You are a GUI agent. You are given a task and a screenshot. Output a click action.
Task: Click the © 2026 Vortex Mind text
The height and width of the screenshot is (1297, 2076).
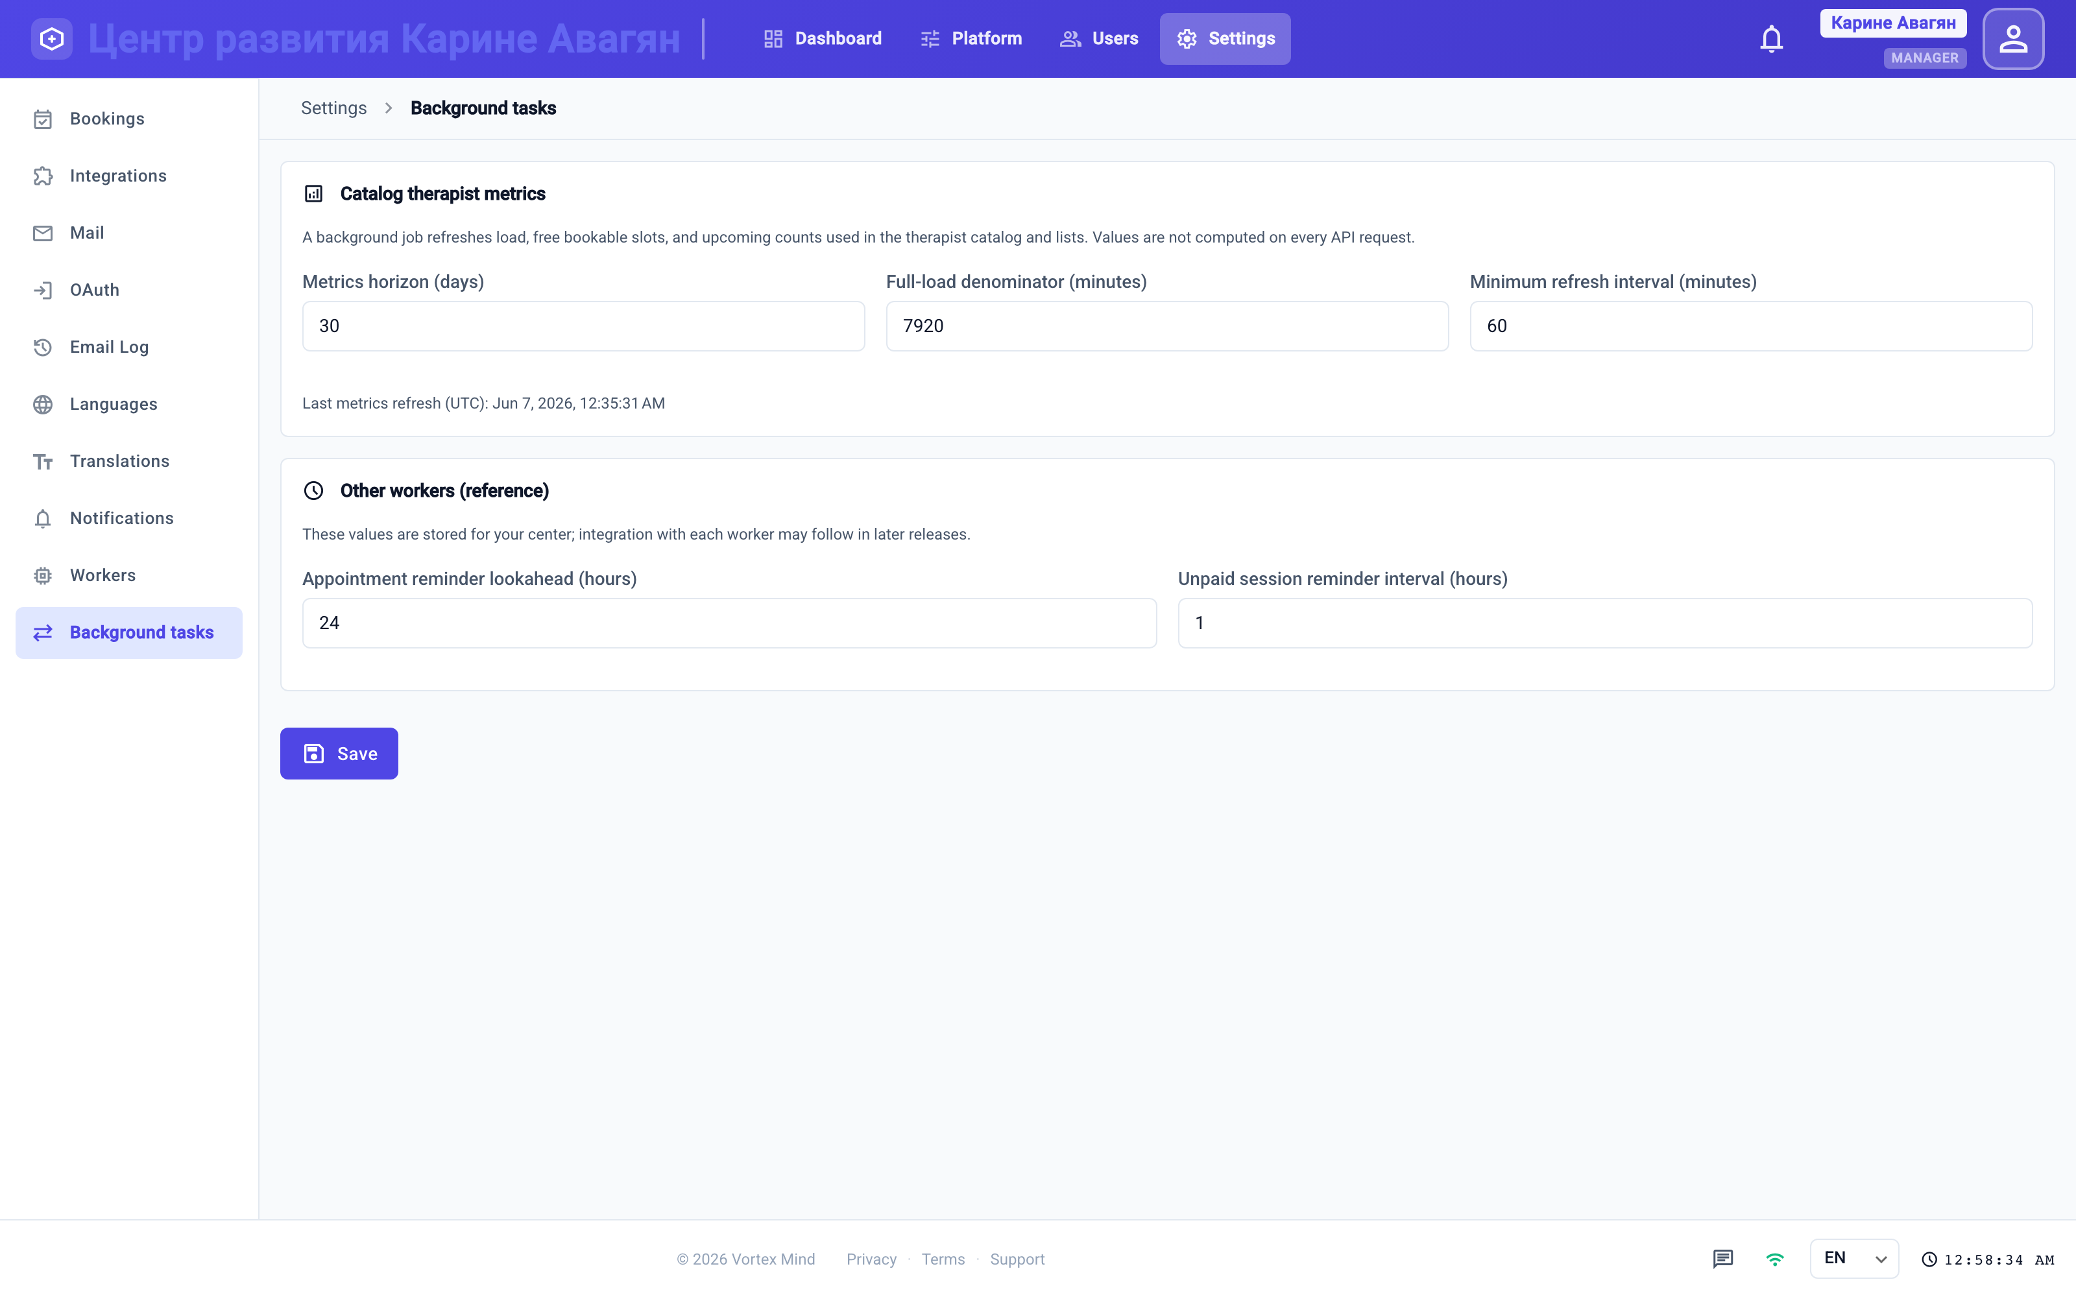pos(745,1259)
